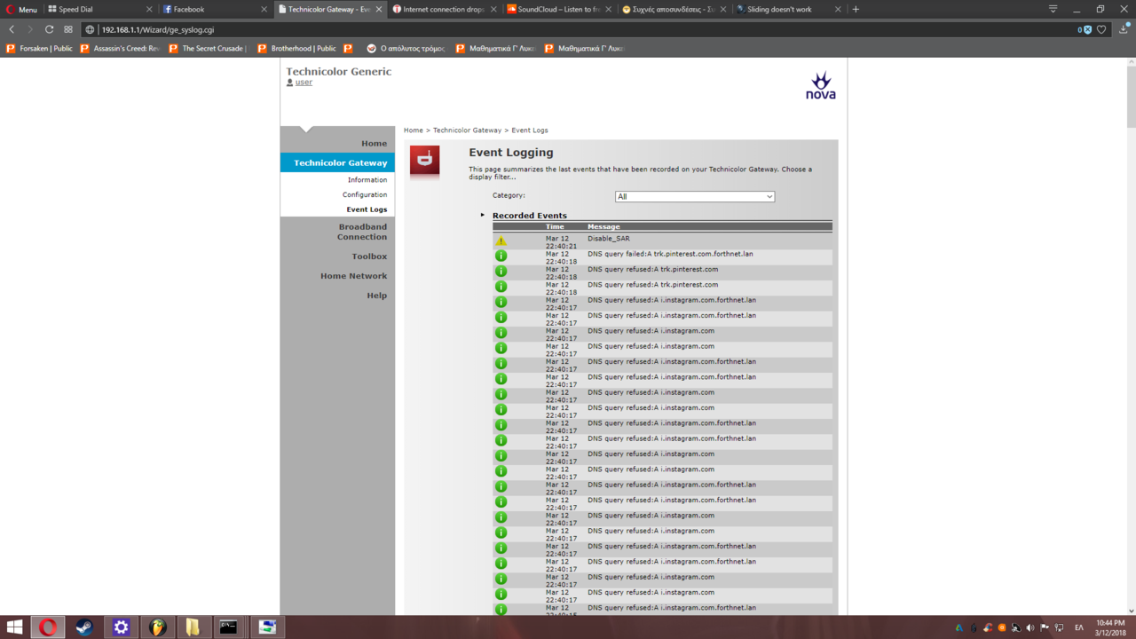Go back to previous page
This screenshot has width=1136, height=639.
click(12, 29)
